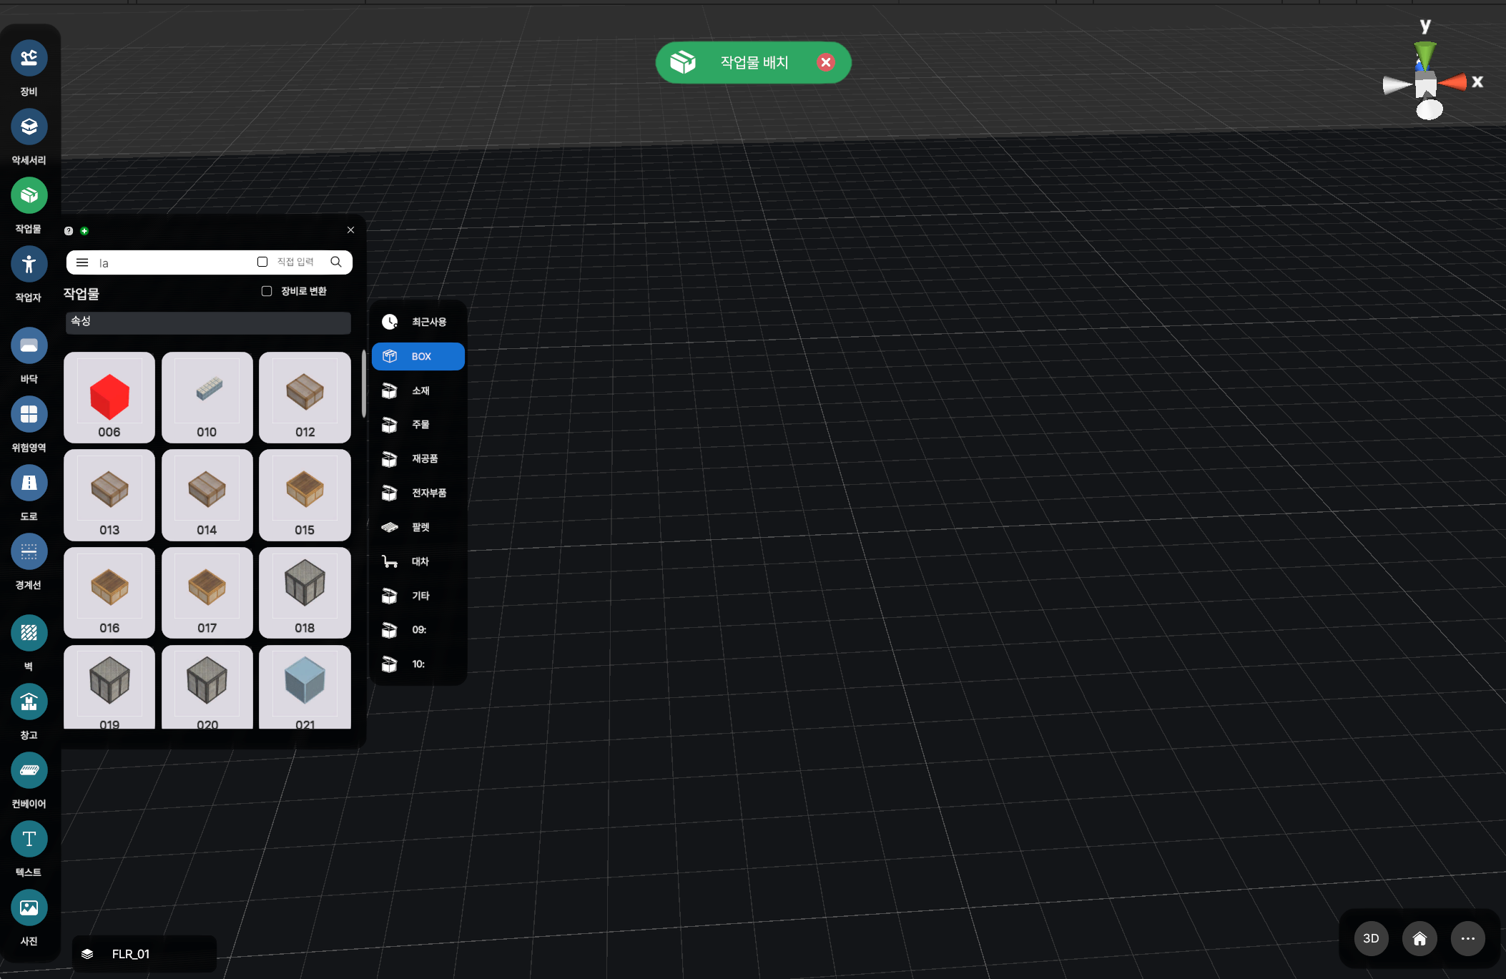The width and height of the screenshot is (1506, 979).
Task: Open the 창고 warehouse tool
Action: pyautogui.click(x=29, y=702)
